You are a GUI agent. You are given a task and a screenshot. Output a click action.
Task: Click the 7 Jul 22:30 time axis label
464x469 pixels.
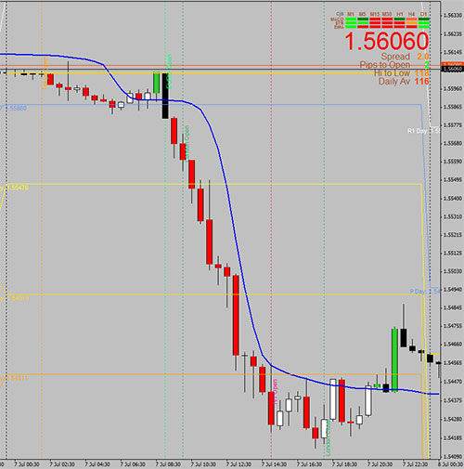(x=415, y=464)
